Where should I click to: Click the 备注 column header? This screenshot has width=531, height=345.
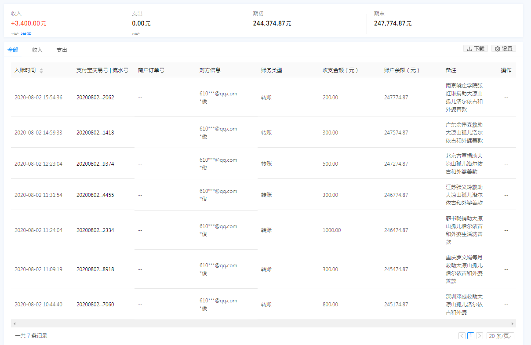450,70
